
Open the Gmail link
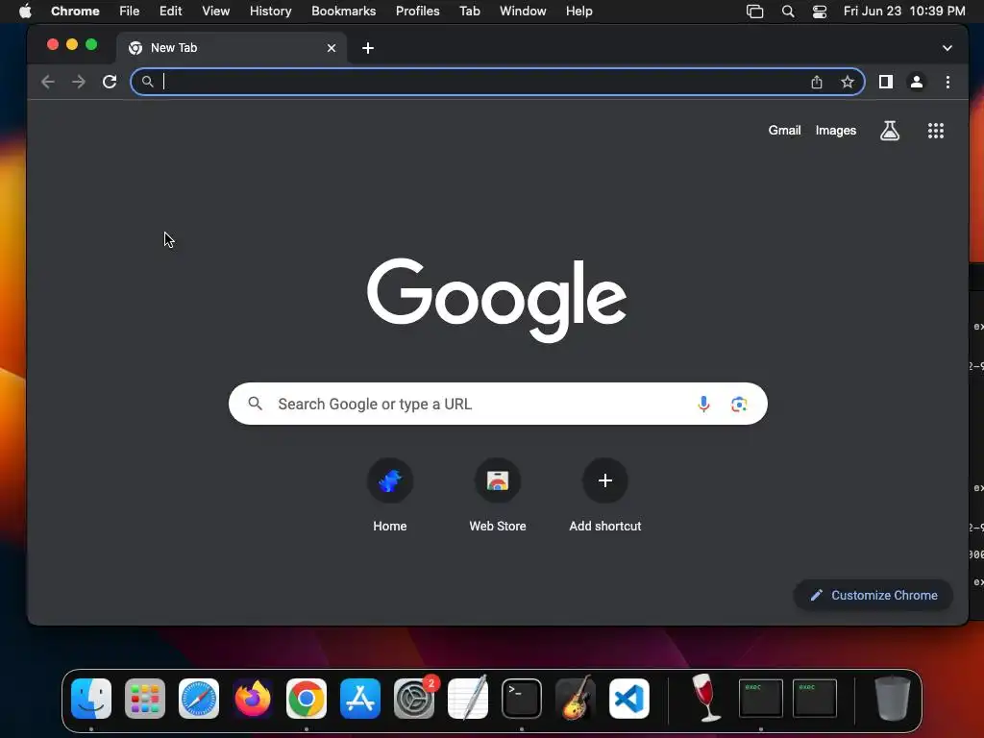pyautogui.click(x=784, y=130)
